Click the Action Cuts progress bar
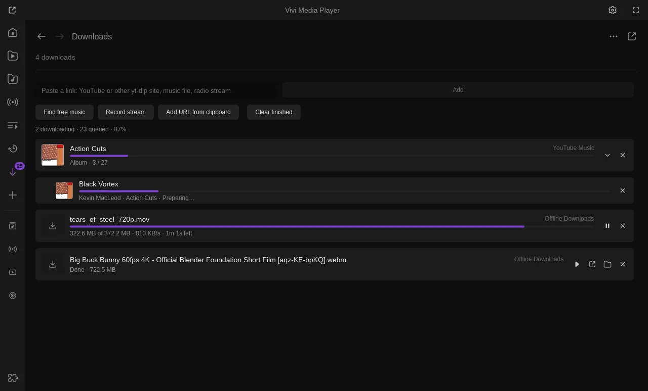 click(x=332, y=156)
